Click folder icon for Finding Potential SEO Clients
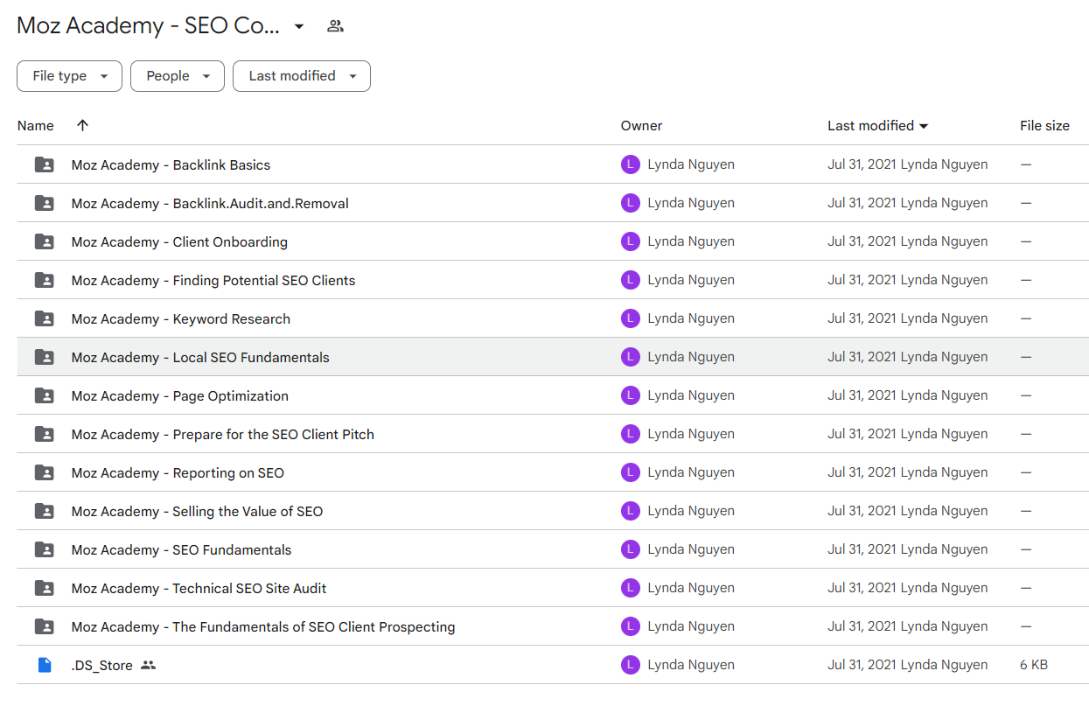This screenshot has height=713, width=1089. [x=44, y=280]
